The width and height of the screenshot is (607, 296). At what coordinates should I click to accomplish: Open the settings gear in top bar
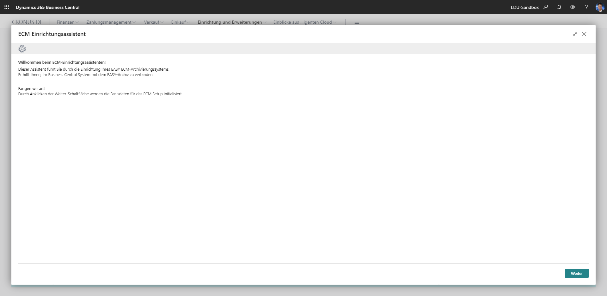(x=573, y=7)
